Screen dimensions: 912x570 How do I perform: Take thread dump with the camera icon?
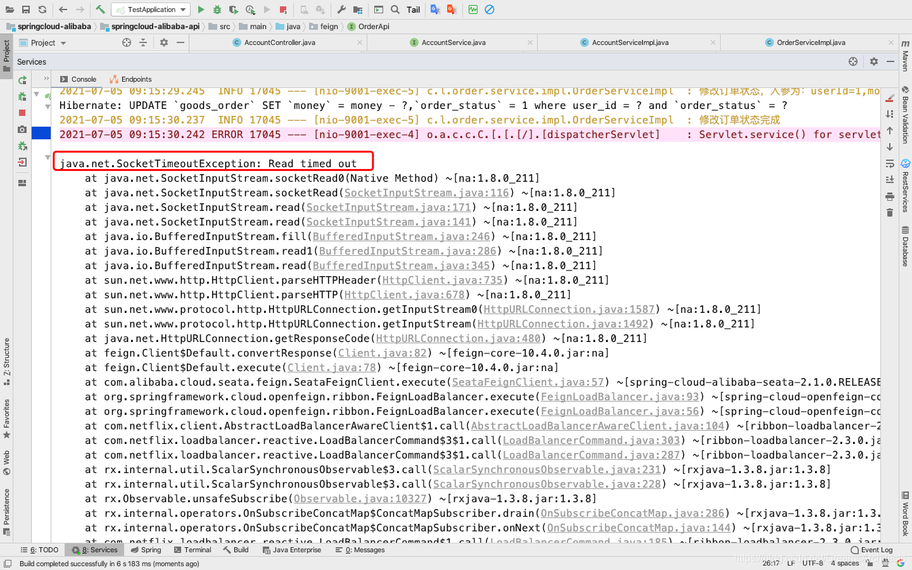click(x=22, y=129)
